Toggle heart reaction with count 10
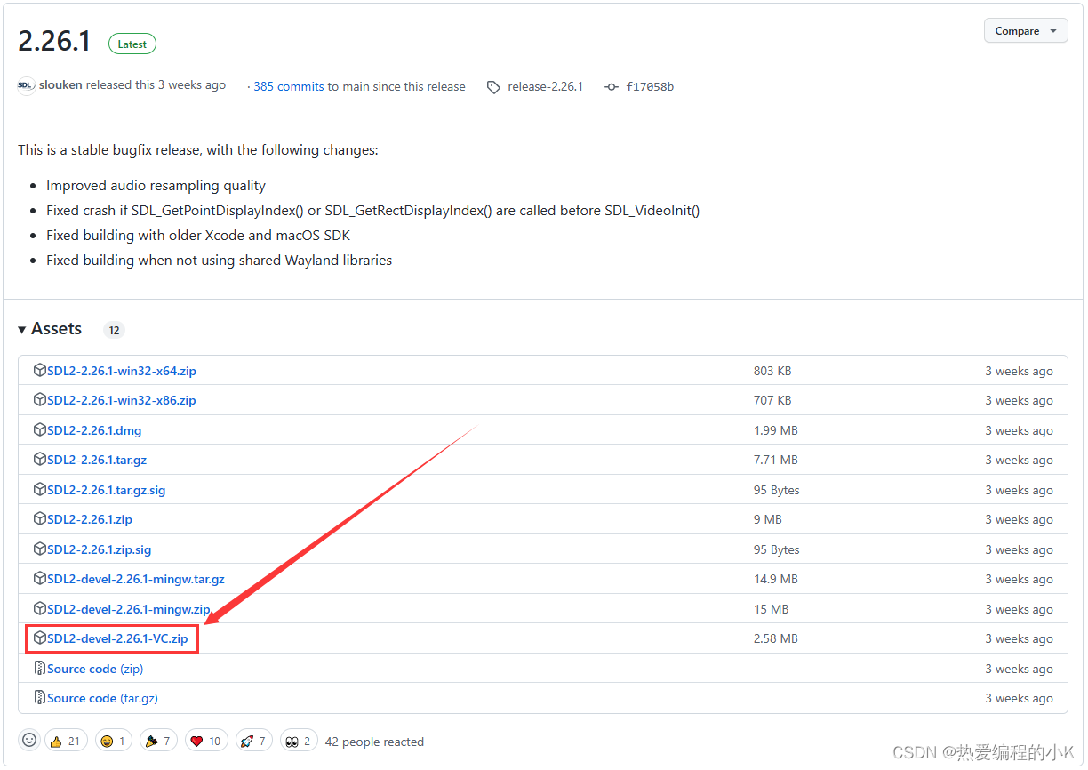This screenshot has height=770, width=1088. coord(206,741)
